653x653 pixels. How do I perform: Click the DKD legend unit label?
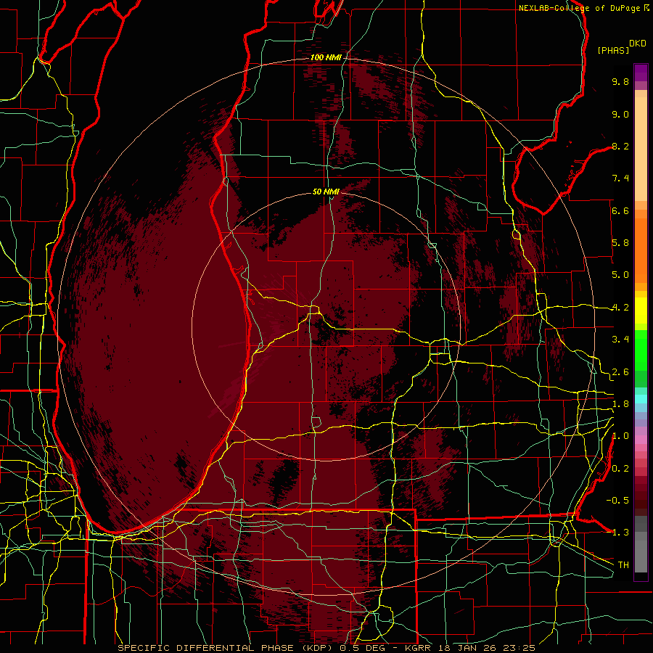(638, 44)
